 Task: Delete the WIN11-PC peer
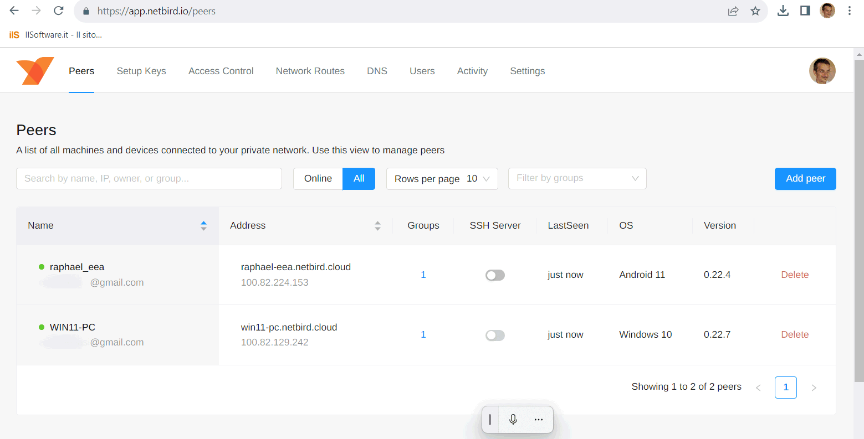point(795,334)
